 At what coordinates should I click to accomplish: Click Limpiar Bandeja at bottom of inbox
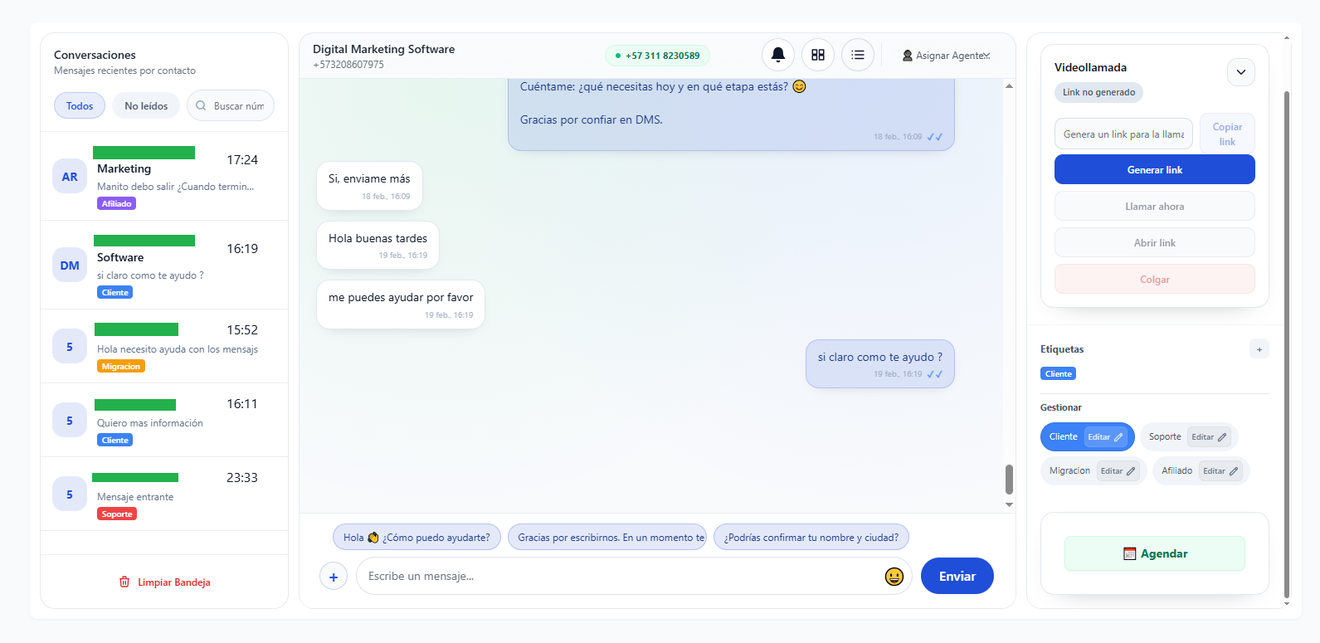tap(164, 582)
